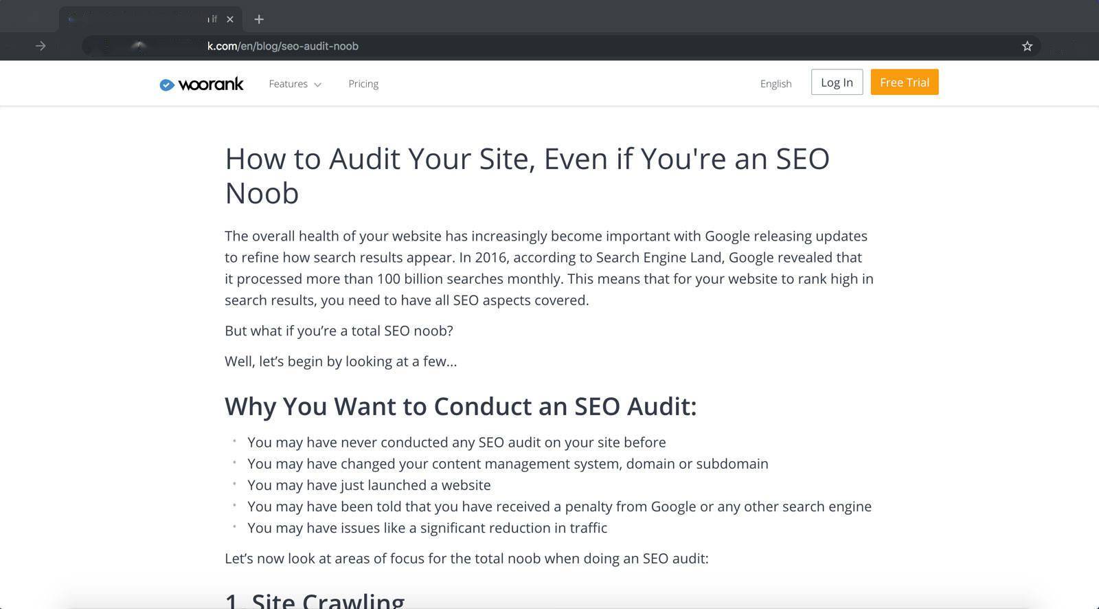This screenshot has height=609, width=1099.
Task: Click the 'total SEO noob?' question line
Action: coord(339,331)
